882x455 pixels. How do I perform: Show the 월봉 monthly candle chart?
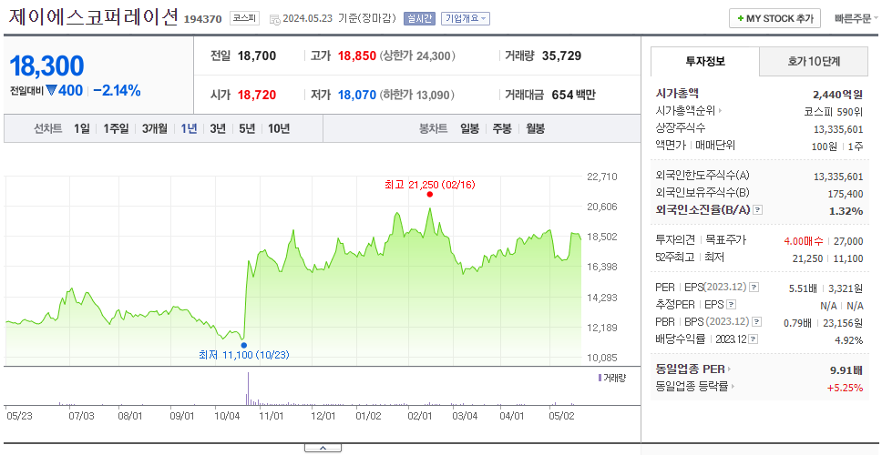click(536, 128)
